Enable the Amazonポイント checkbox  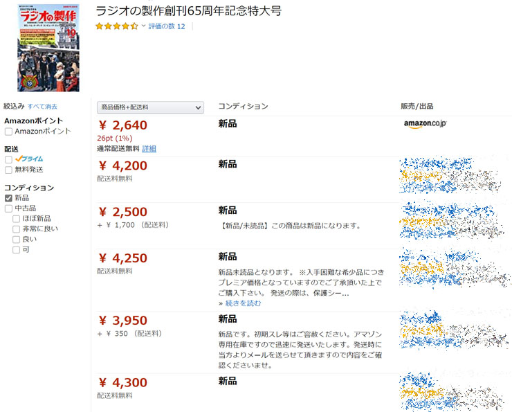click(x=8, y=132)
